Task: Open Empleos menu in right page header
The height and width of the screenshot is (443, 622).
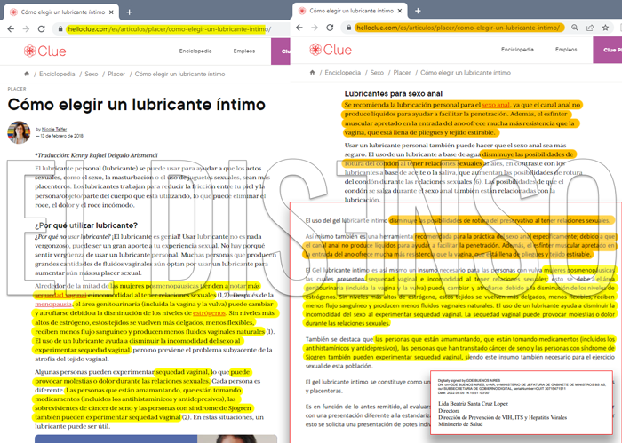Action: tap(566, 50)
